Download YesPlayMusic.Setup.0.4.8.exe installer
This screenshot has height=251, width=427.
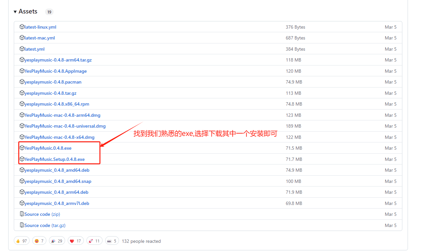pyautogui.click(x=55, y=159)
